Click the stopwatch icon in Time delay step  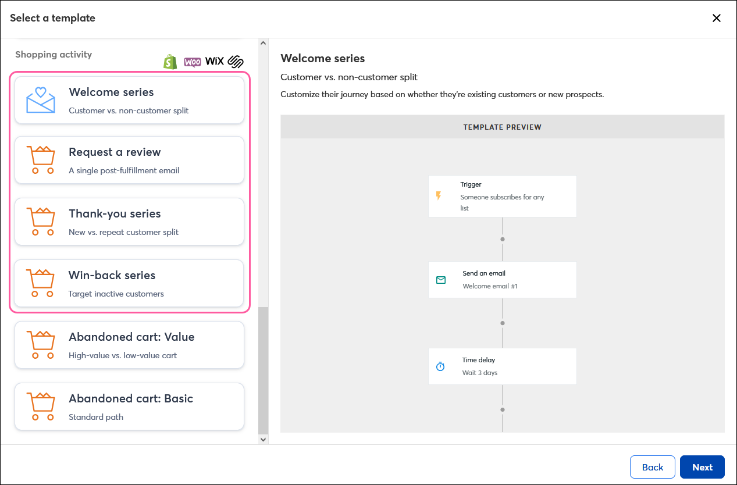tap(440, 366)
